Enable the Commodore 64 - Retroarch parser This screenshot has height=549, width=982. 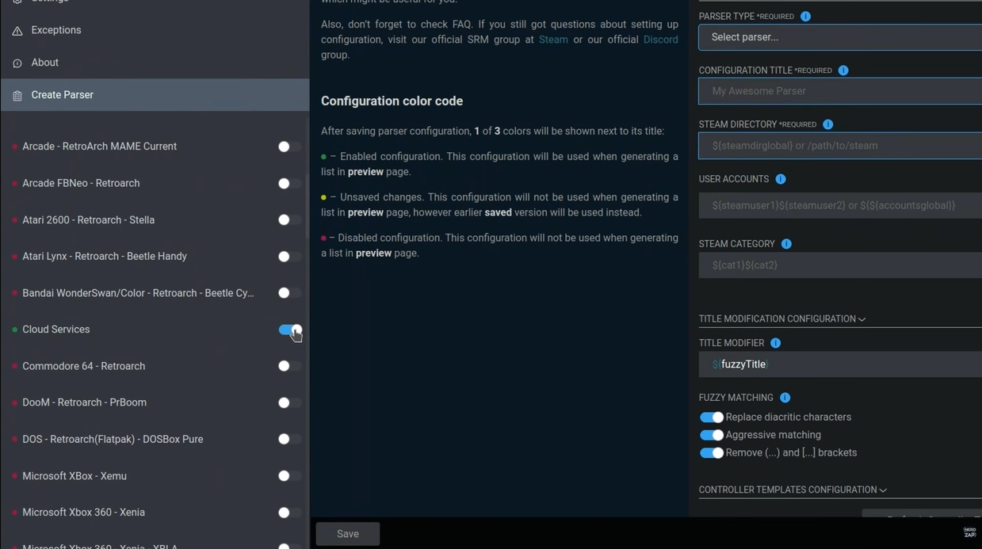pos(289,366)
